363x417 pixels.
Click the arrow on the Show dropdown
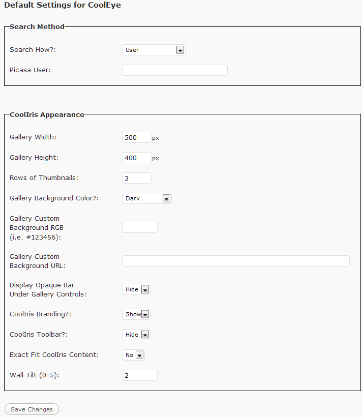coord(145,314)
